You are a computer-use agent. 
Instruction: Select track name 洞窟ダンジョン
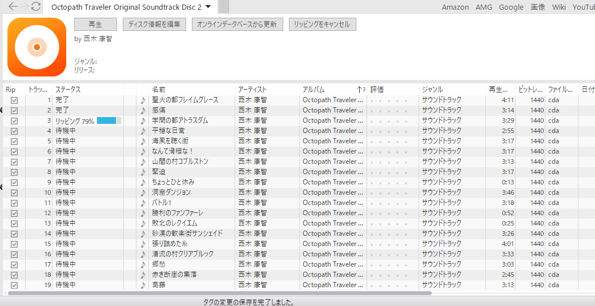pos(171,192)
